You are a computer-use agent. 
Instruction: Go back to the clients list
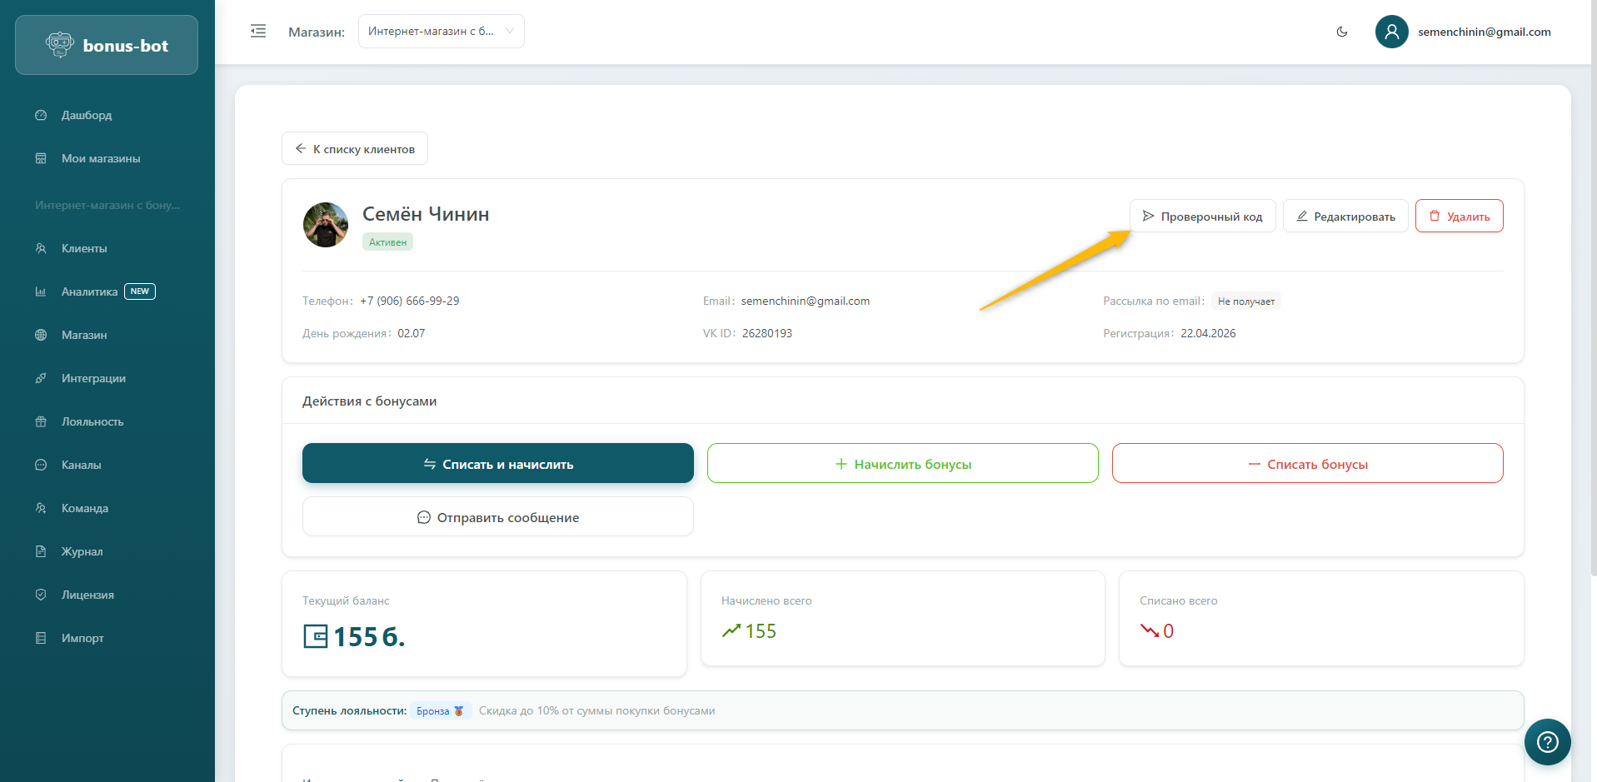(x=355, y=149)
